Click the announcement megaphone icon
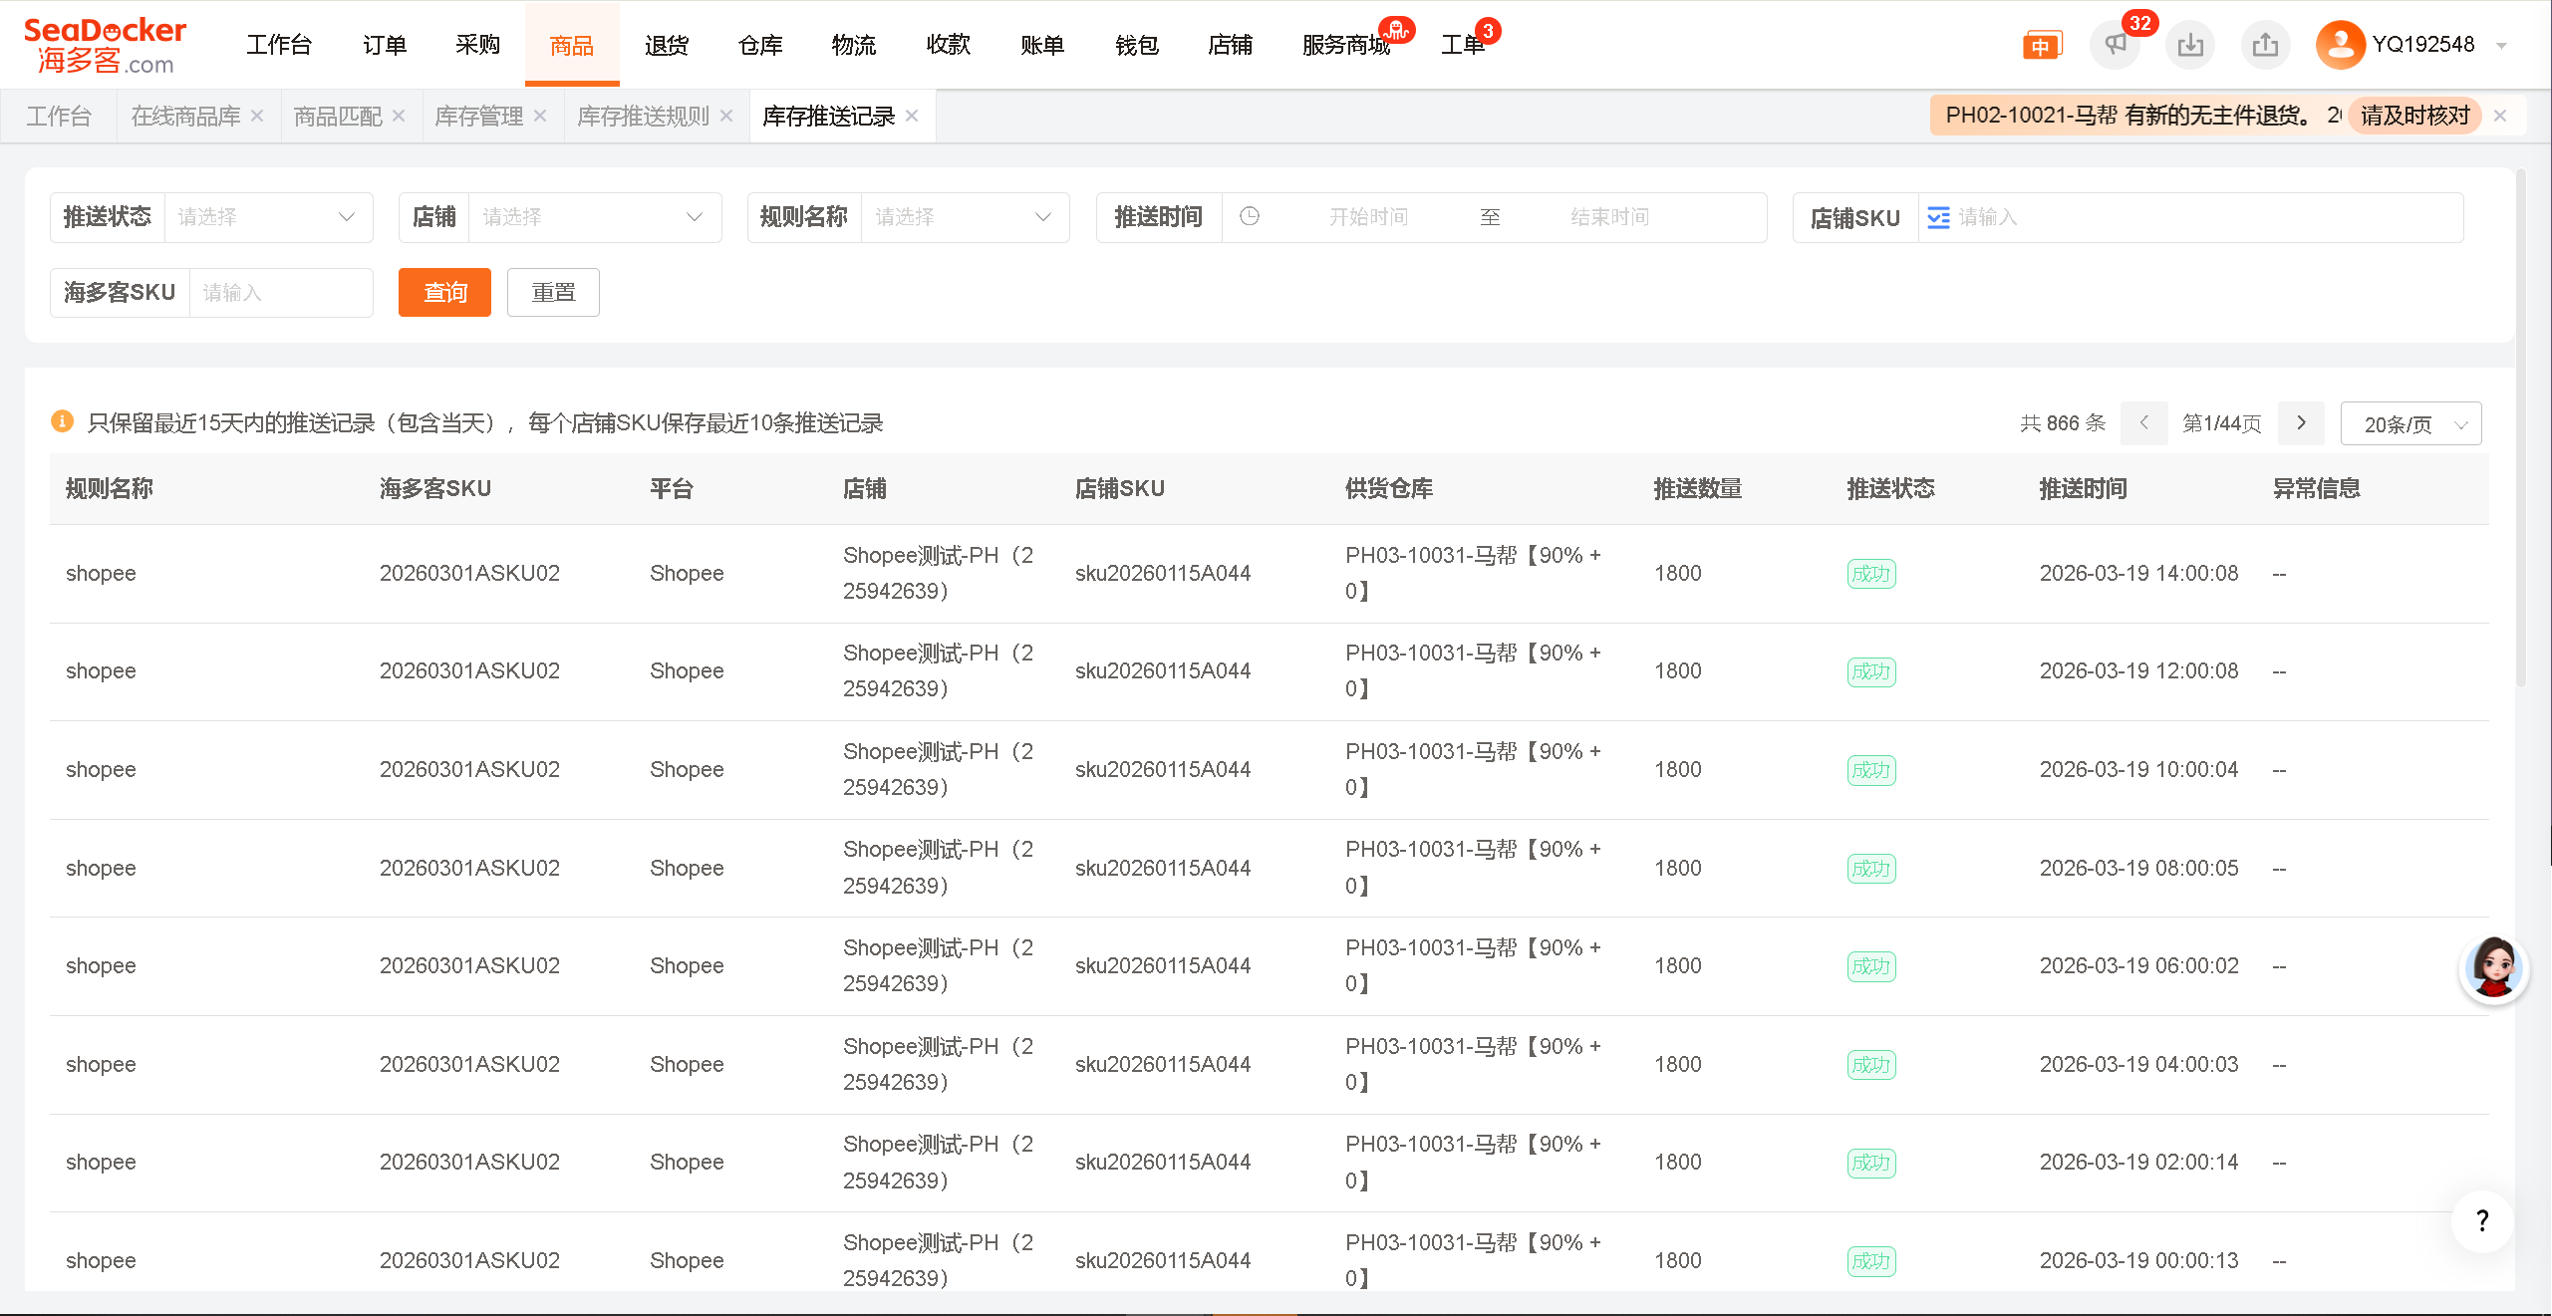The height and width of the screenshot is (1316, 2552). (x=2115, y=45)
